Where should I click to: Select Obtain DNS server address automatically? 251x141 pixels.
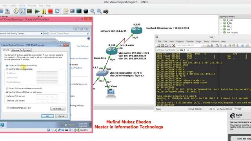(x=7, y=89)
